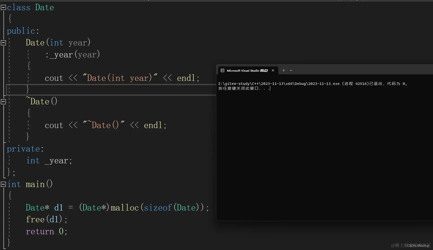Click the 'public:' access specifier line

point(23,31)
